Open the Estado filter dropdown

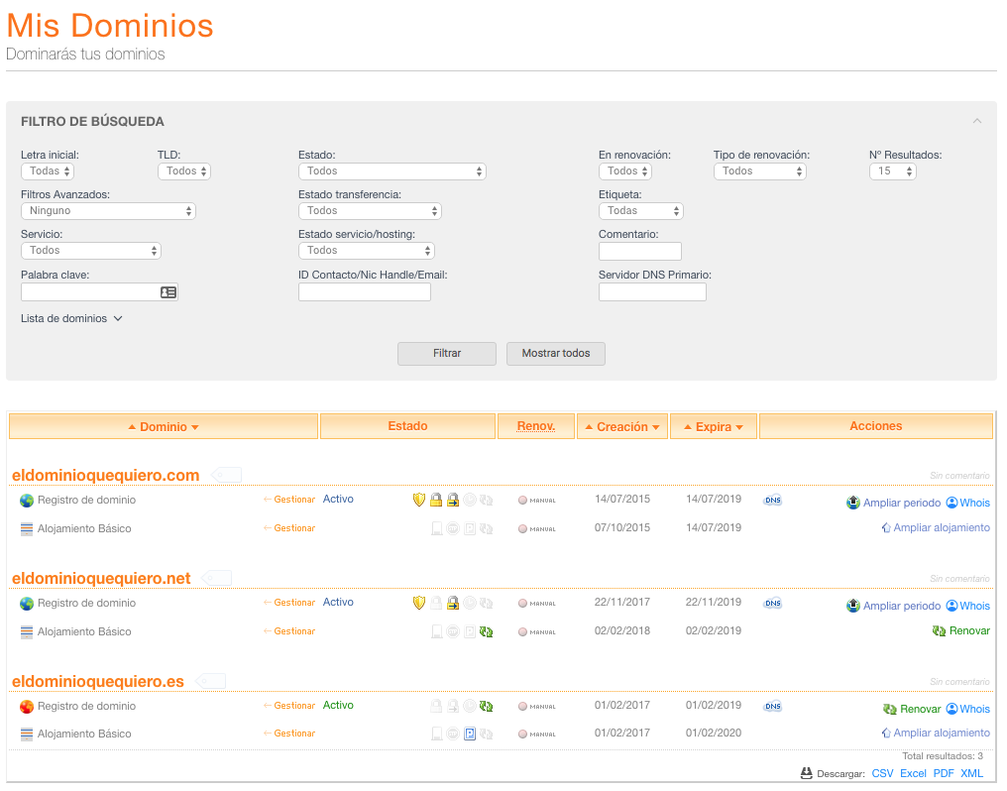392,171
